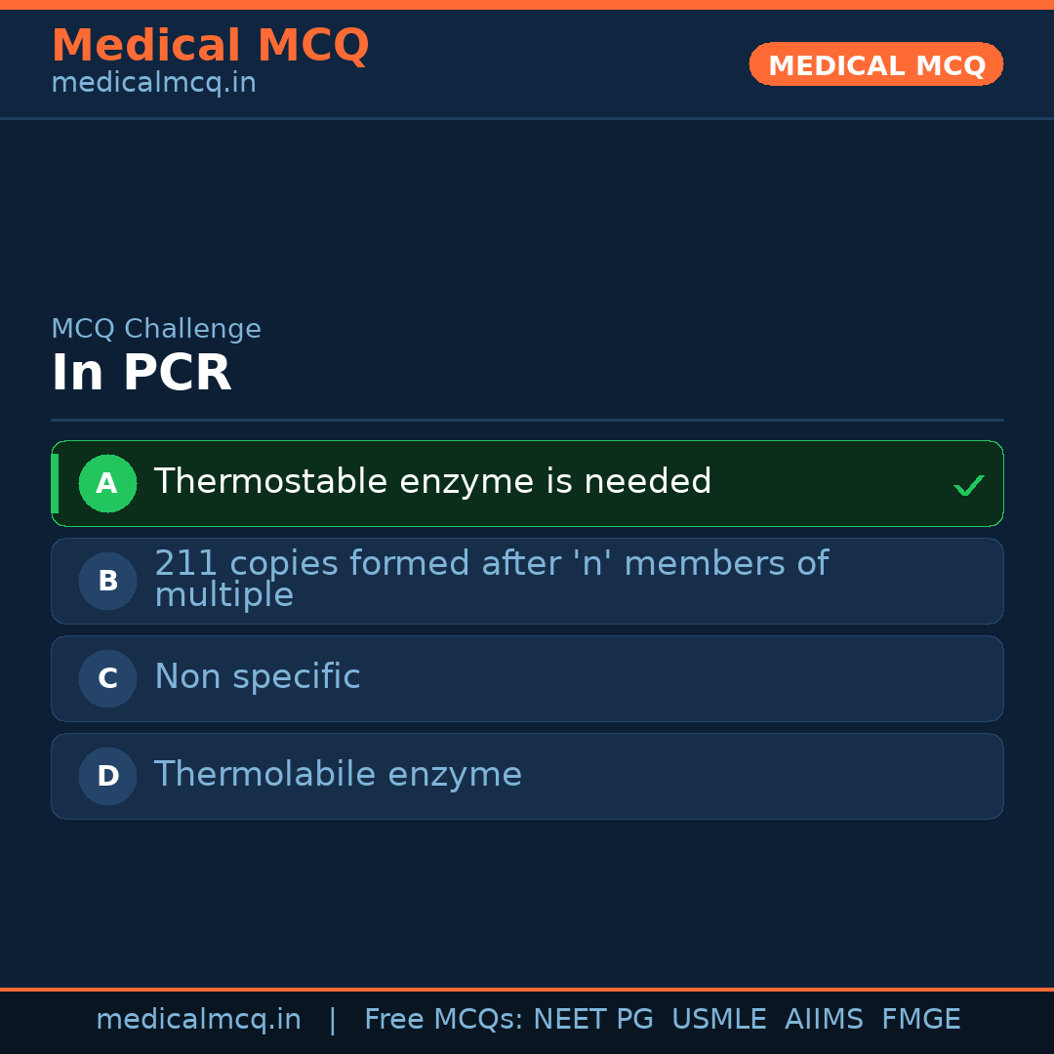Screen dimensions: 1054x1054
Task: Click the B letter circle badge
Action: click(107, 581)
